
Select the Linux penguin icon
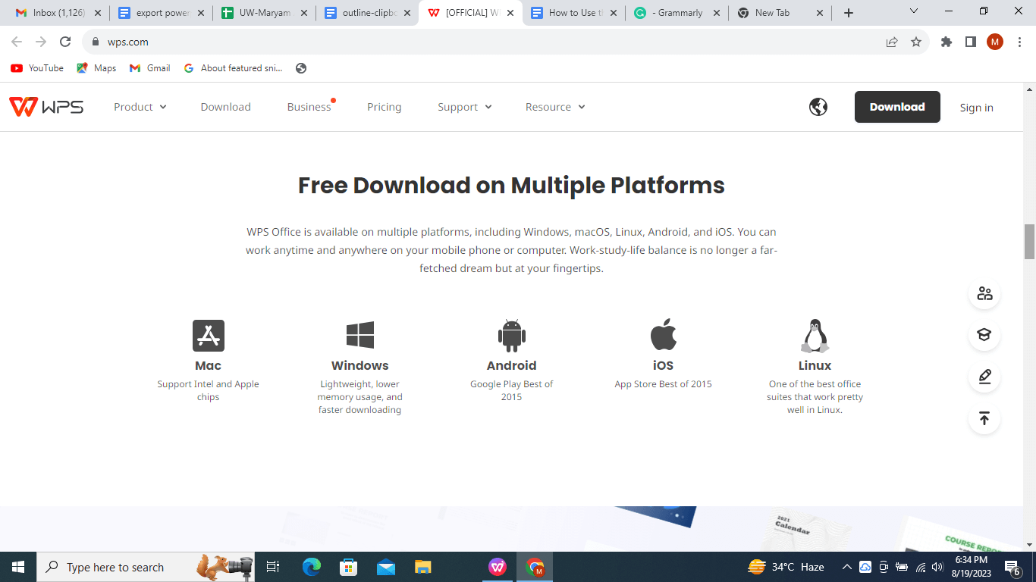click(815, 334)
